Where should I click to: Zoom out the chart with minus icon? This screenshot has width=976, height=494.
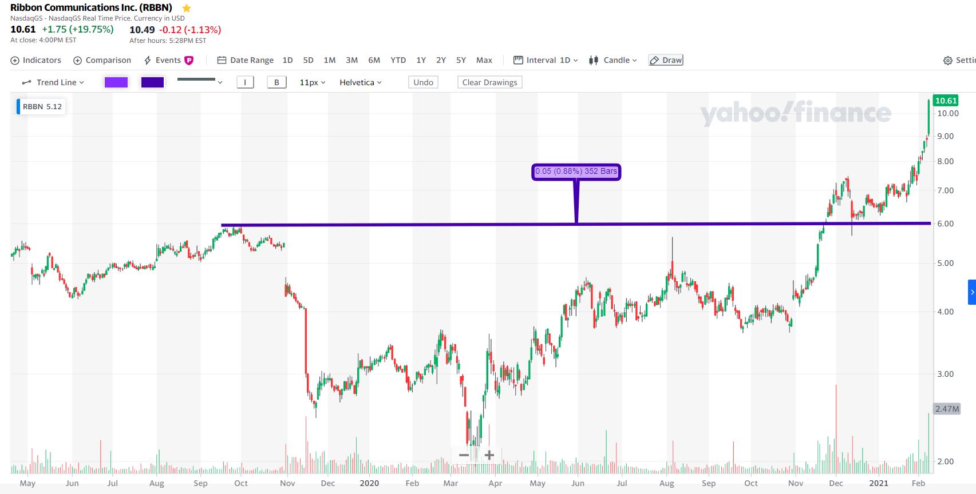pos(464,455)
